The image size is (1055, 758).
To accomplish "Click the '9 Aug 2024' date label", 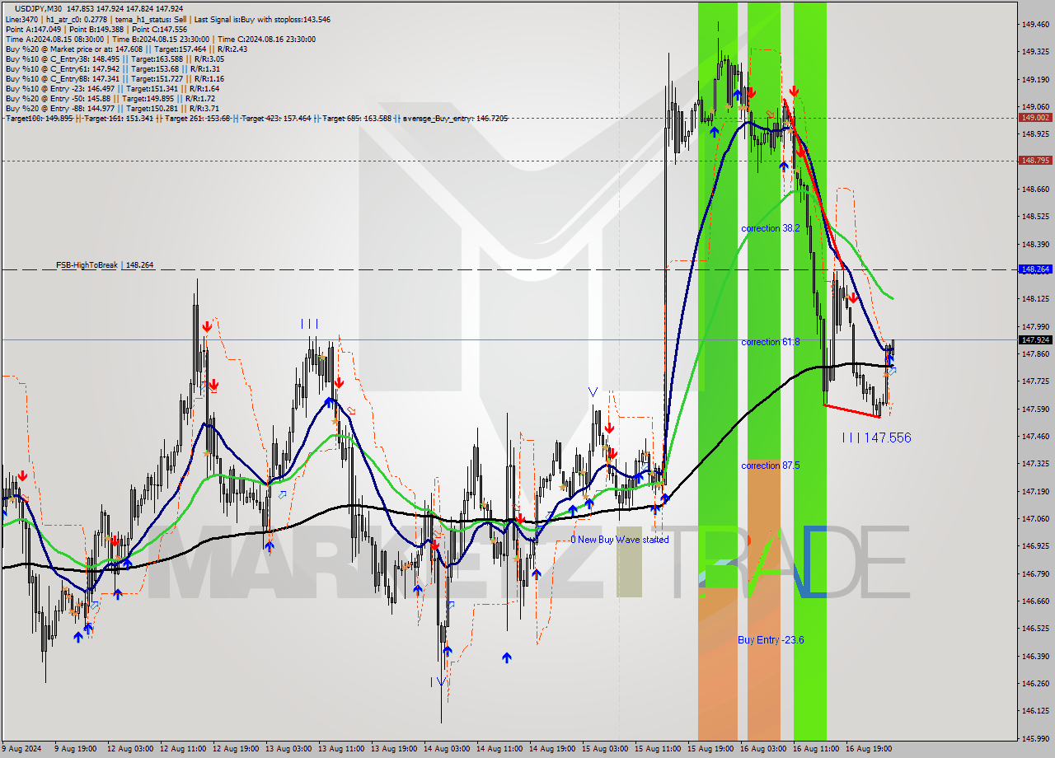I will click(x=21, y=749).
